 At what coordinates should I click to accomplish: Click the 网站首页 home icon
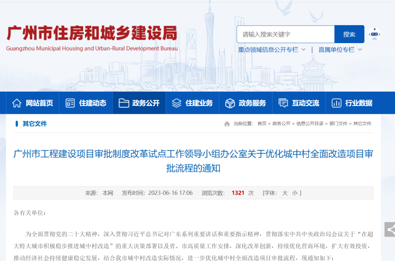pyautogui.click(x=17, y=103)
